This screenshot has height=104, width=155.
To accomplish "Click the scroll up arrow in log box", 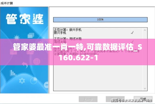I will (x=145, y=30).
